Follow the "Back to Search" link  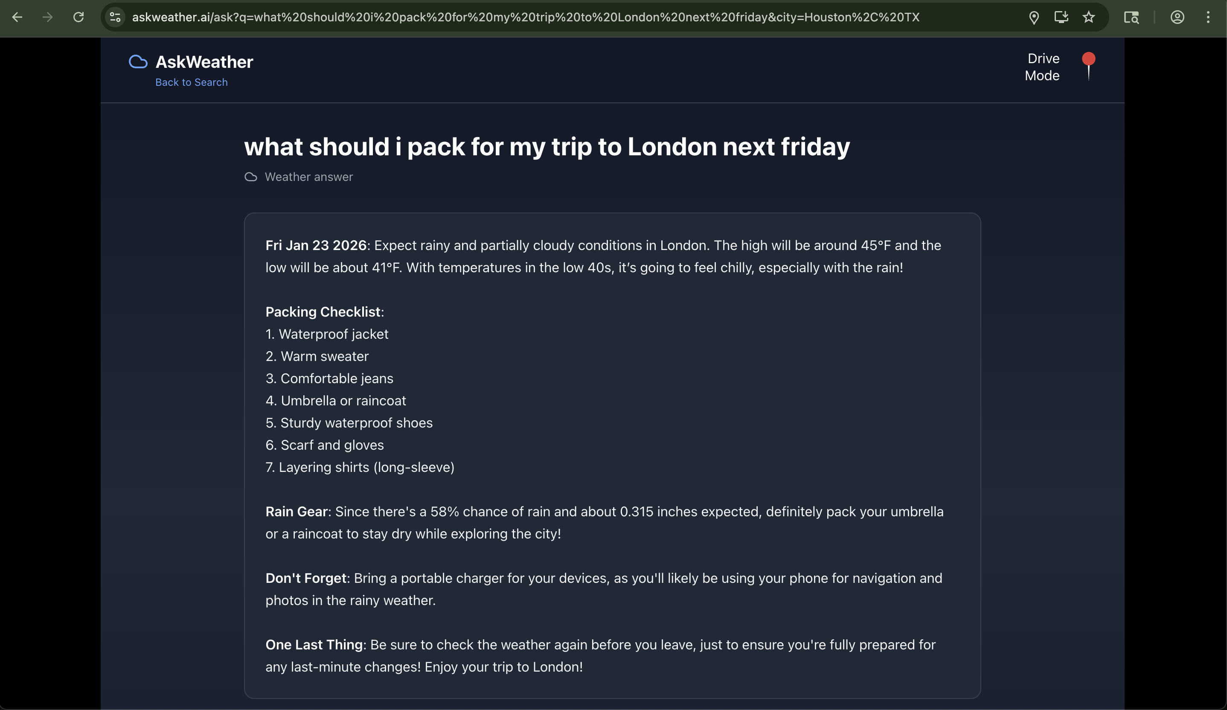(192, 82)
